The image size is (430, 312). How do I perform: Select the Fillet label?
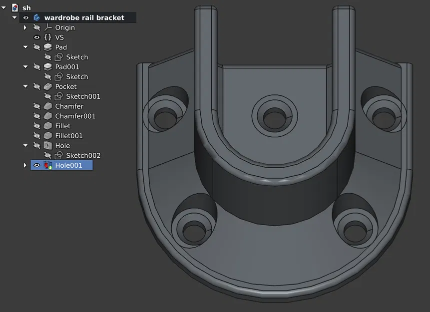pos(63,126)
